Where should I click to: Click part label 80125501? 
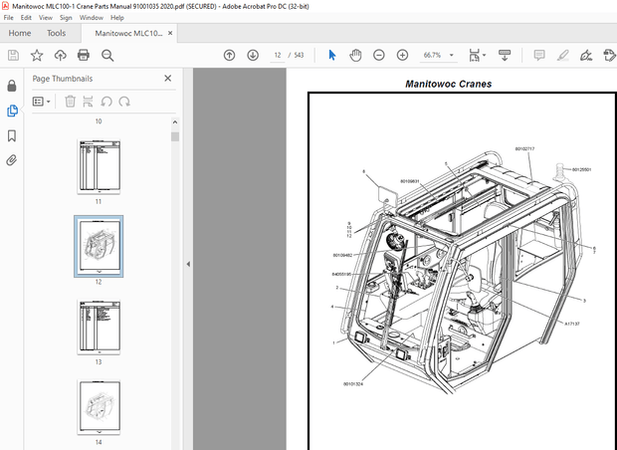click(x=581, y=169)
